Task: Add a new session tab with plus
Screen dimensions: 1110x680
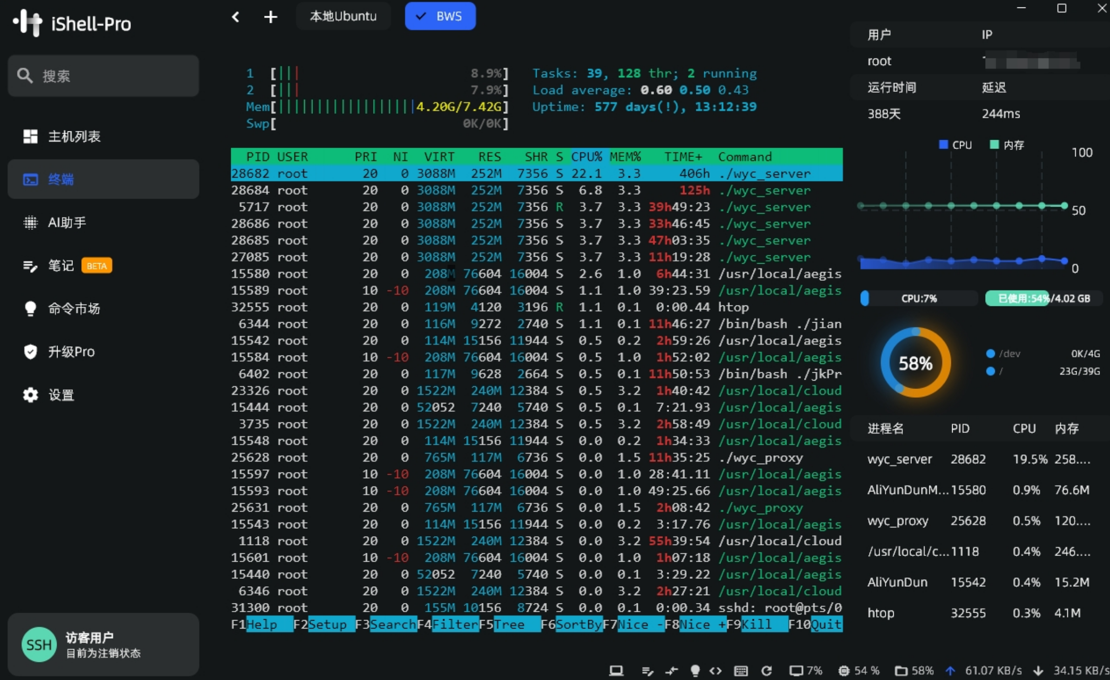Action: pos(270,17)
